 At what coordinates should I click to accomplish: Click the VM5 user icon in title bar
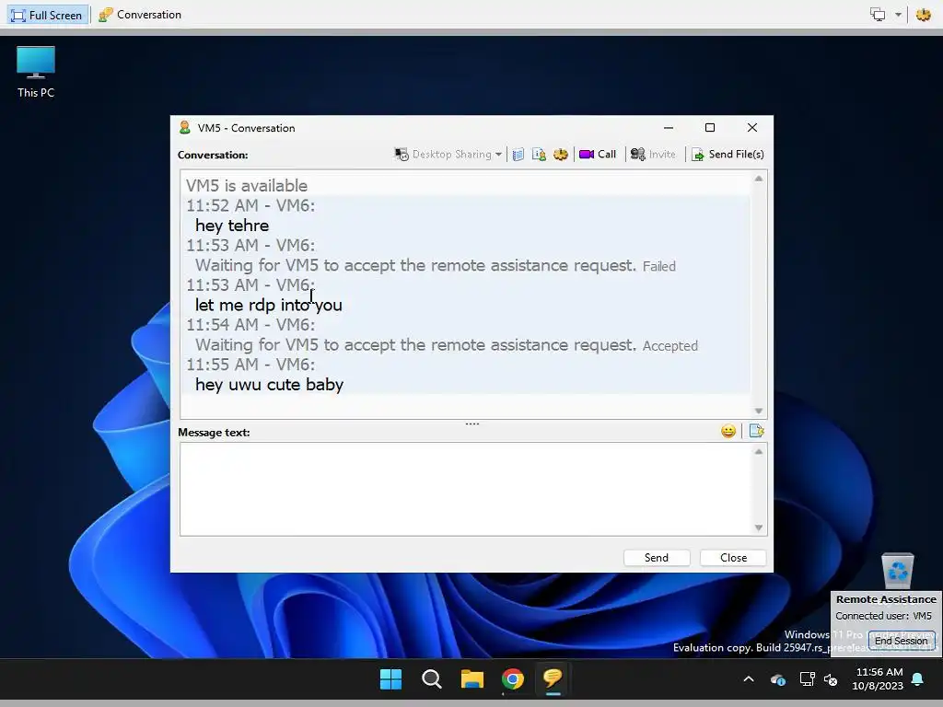tap(185, 127)
